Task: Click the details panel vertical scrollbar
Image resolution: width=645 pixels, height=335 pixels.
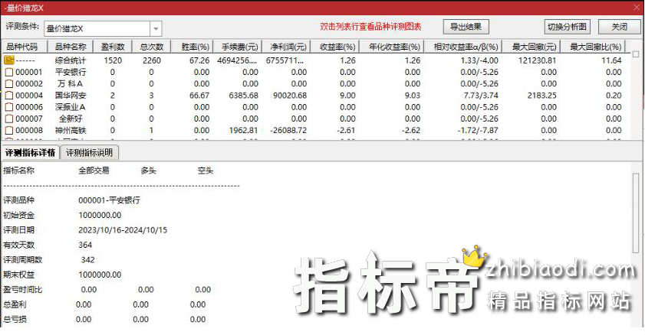Action: coord(636,213)
